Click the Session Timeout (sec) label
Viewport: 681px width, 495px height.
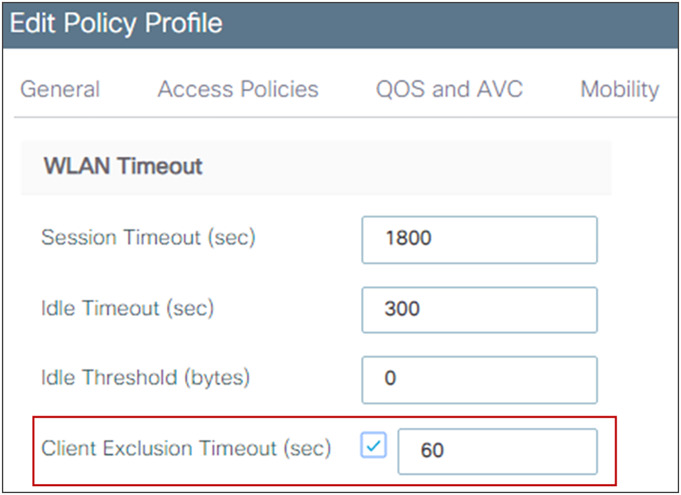(148, 237)
